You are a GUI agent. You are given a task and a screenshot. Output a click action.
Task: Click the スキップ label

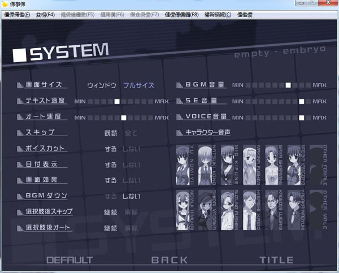pyautogui.click(x=40, y=132)
